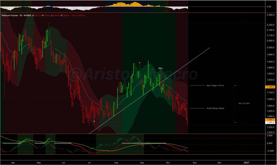
Task: Click the high value 1,579.5 in the legend
Action: tap(47, 16)
